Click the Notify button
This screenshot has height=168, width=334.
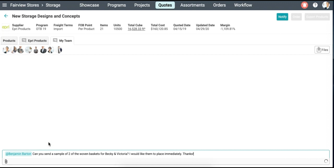282,17
